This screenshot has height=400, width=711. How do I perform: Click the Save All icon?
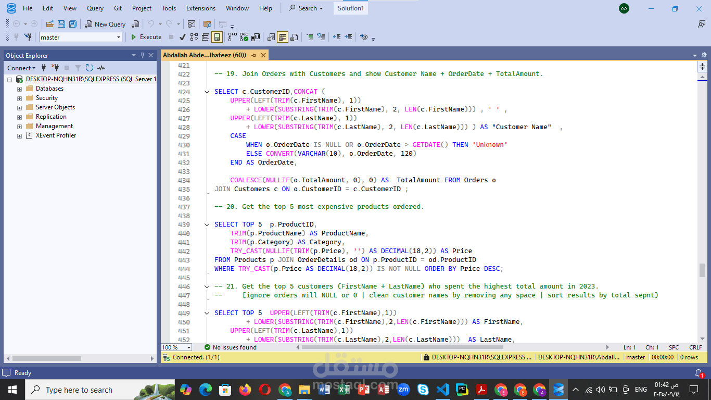click(x=73, y=24)
